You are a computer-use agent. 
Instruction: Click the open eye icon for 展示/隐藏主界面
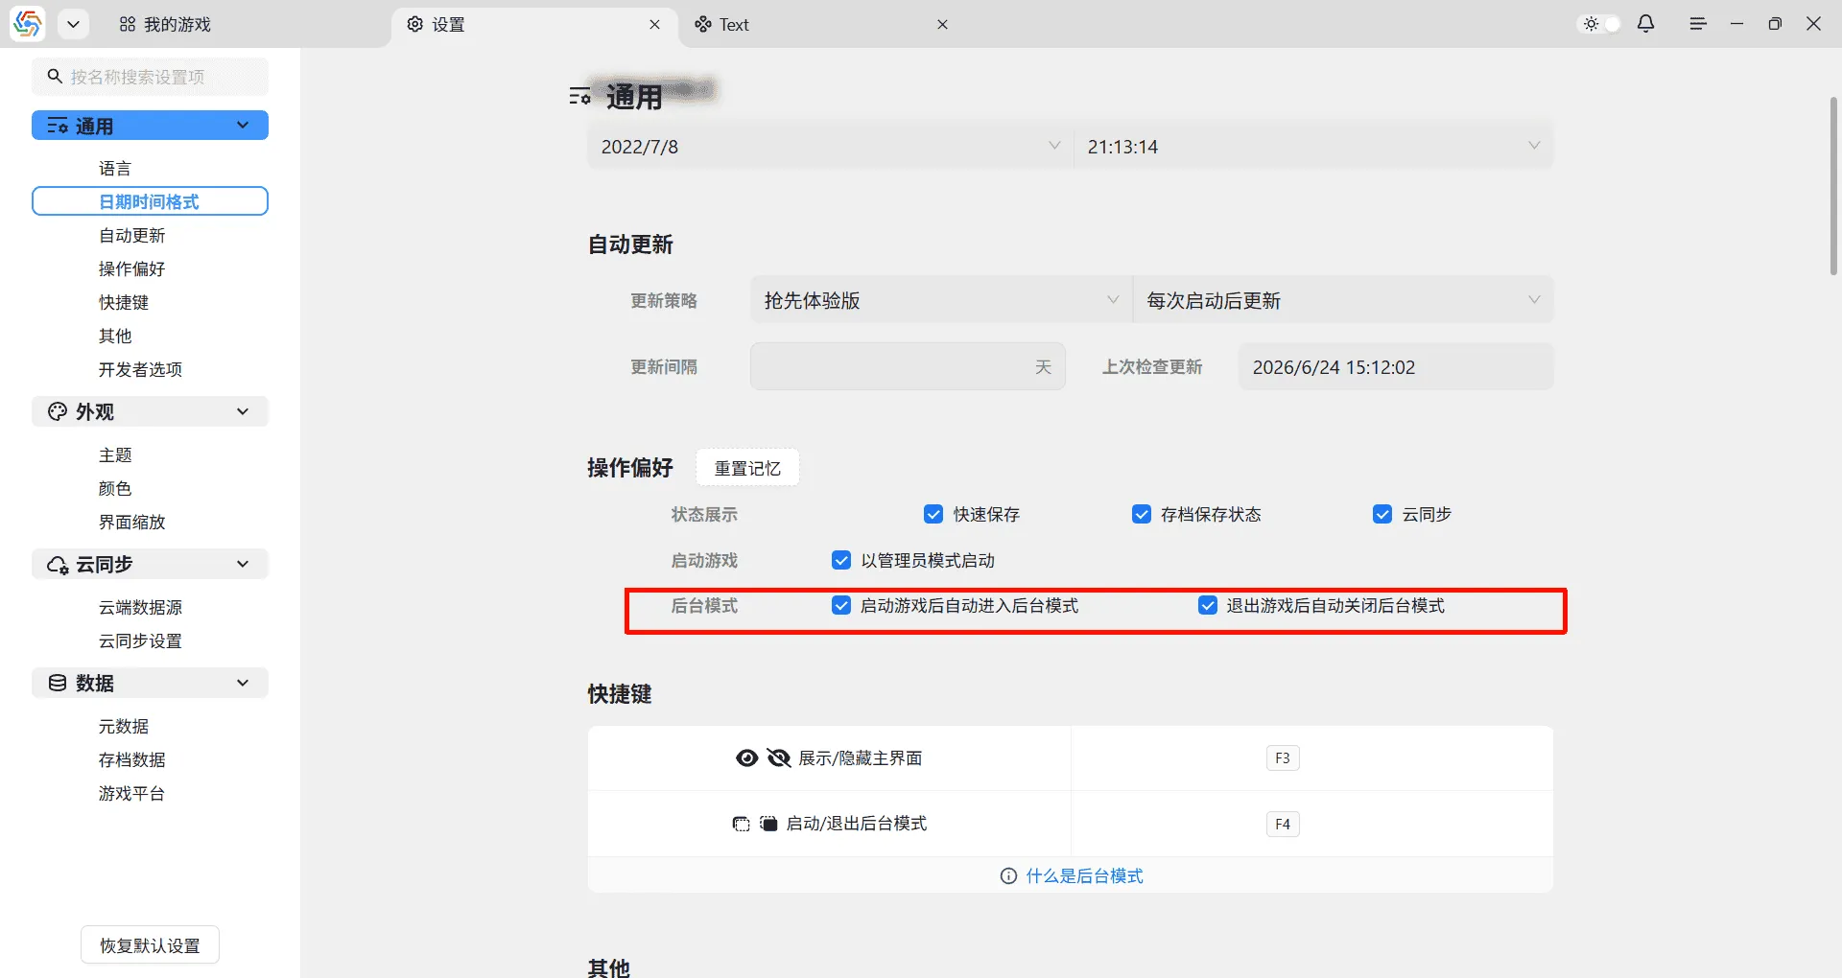point(746,758)
